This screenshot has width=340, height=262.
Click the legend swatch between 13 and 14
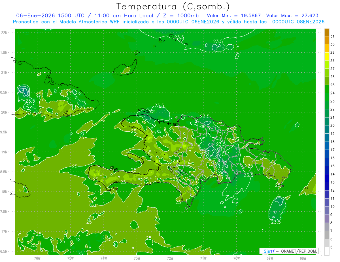(x=327, y=178)
